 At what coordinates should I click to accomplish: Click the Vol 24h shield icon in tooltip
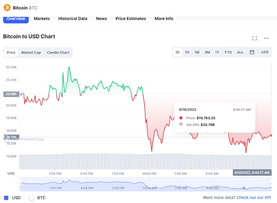click(x=181, y=124)
